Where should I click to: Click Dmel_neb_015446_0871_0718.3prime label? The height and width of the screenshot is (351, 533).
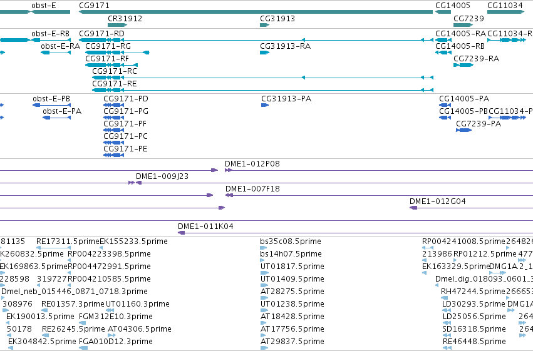[75, 292]
